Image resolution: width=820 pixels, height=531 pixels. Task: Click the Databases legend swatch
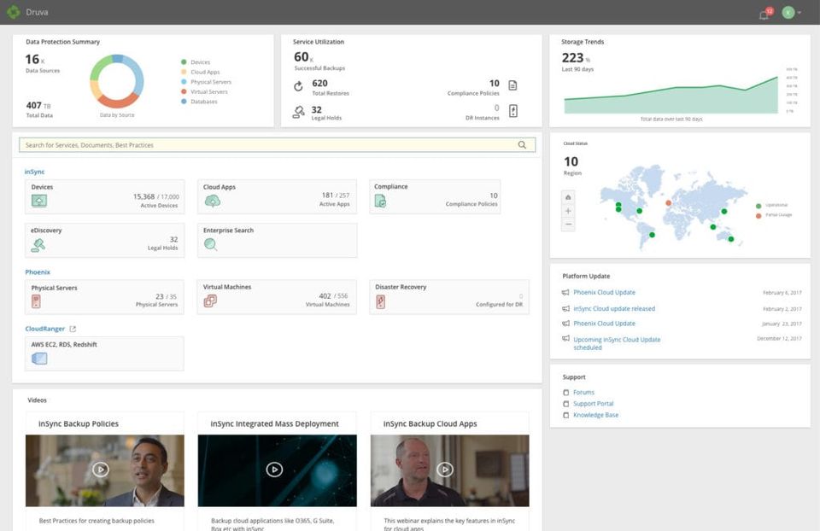(184, 102)
